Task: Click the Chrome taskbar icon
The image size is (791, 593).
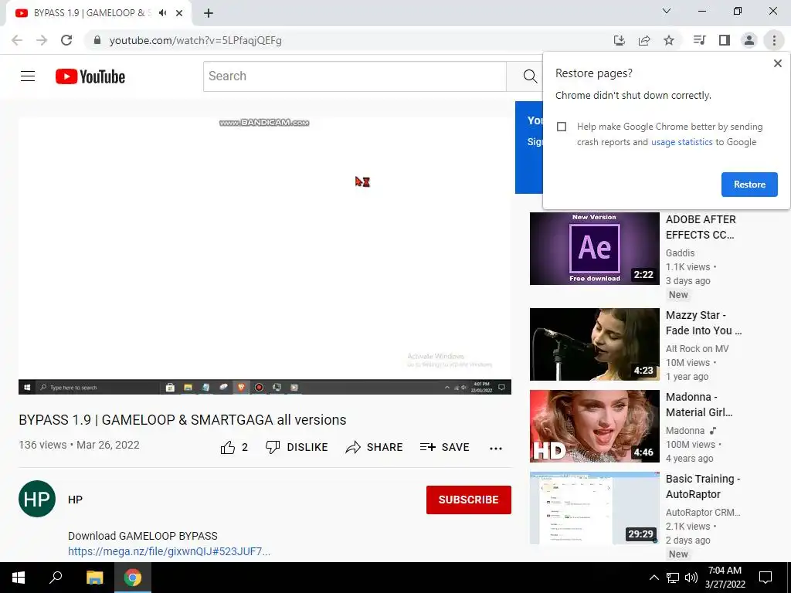Action: [x=133, y=578]
